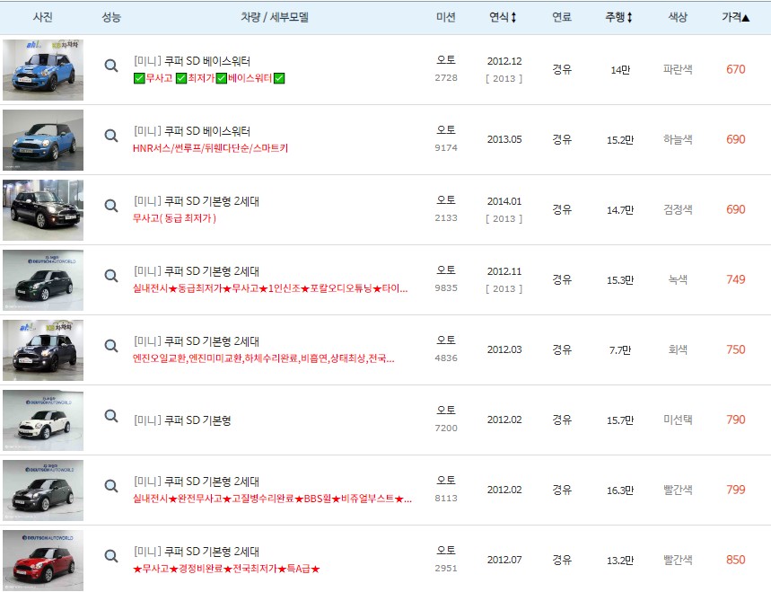Click price 749

(x=736, y=279)
